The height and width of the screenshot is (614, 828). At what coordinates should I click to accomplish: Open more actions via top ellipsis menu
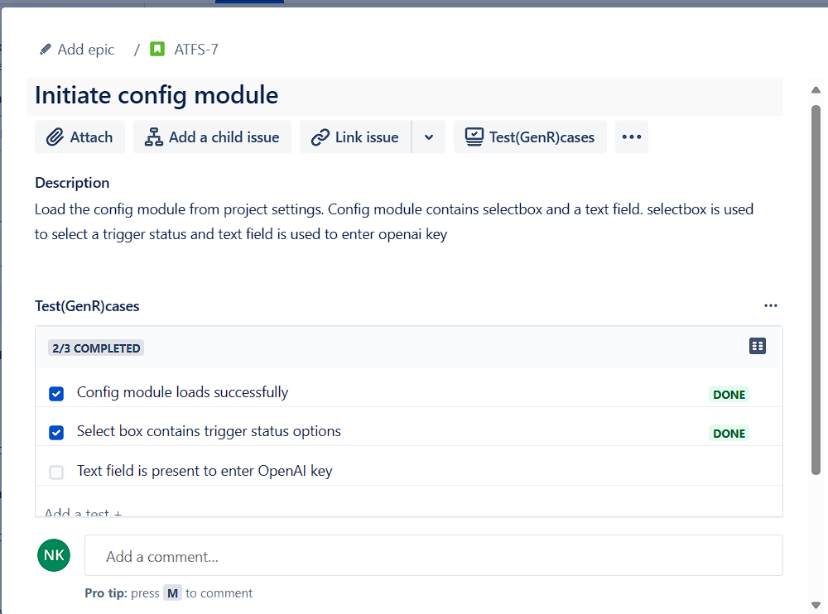631,137
